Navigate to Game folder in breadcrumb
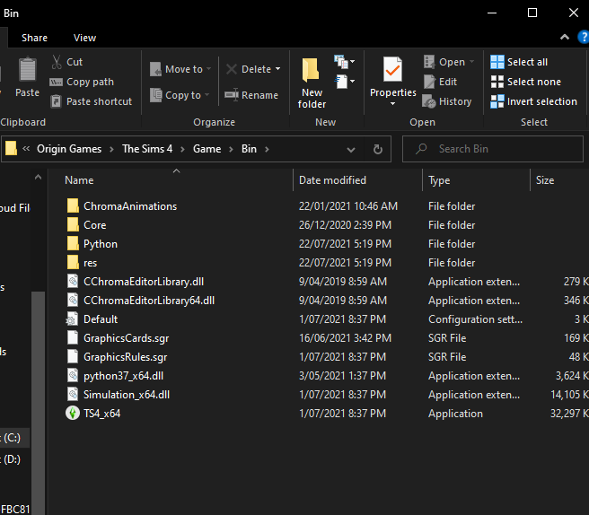This screenshot has width=589, height=515. tap(207, 149)
